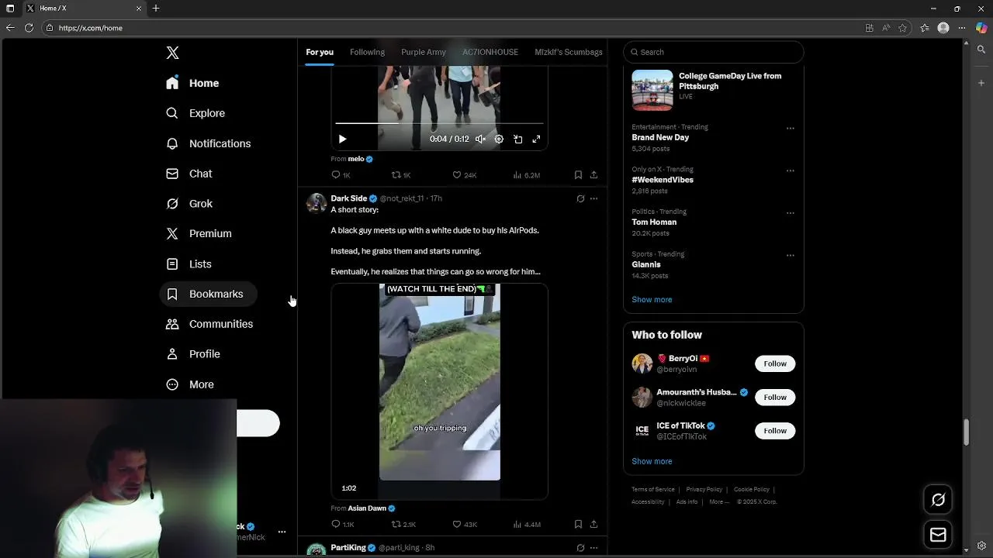Image resolution: width=993 pixels, height=558 pixels.
Task: Repost the melo video post
Action: click(401, 175)
